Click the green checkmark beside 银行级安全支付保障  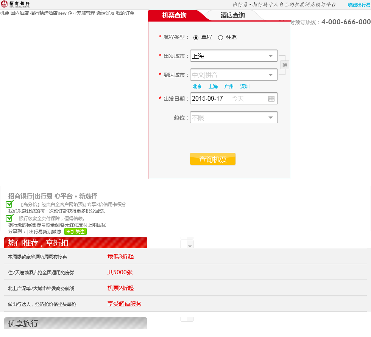click(x=10, y=217)
